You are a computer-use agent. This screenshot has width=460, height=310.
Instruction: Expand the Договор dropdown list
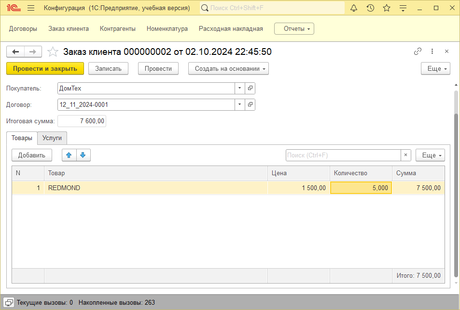240,104
